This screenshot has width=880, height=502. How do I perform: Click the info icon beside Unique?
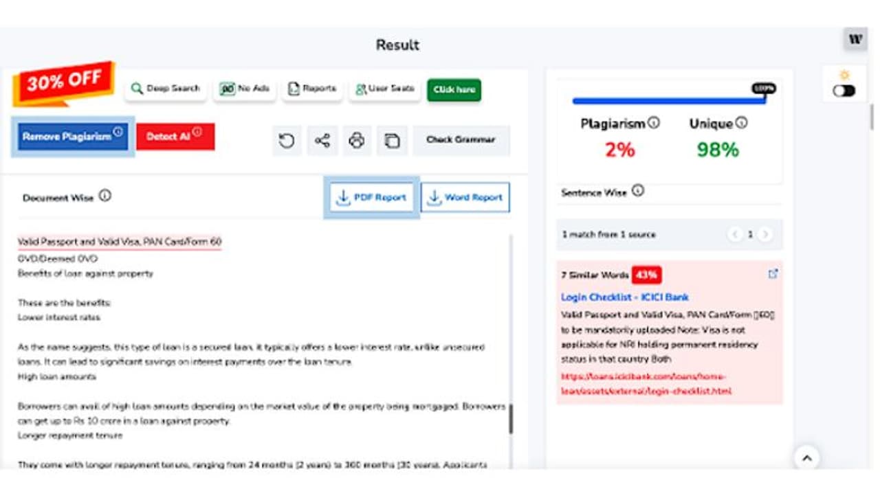pyautogui.click(x=741, y=123)
